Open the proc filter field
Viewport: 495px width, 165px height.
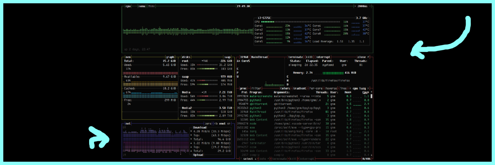[x=256, y=88]
